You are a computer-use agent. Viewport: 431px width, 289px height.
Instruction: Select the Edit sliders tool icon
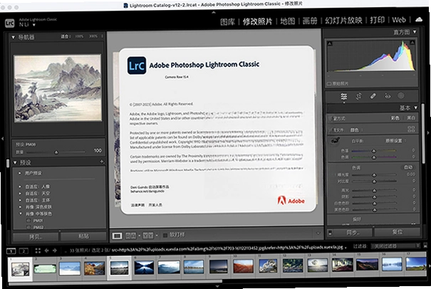(x=343, y=96)
